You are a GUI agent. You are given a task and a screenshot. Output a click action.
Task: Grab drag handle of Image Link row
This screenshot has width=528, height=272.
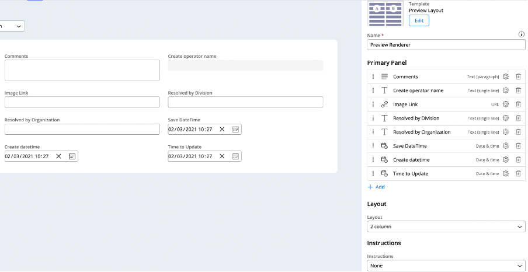373,104
